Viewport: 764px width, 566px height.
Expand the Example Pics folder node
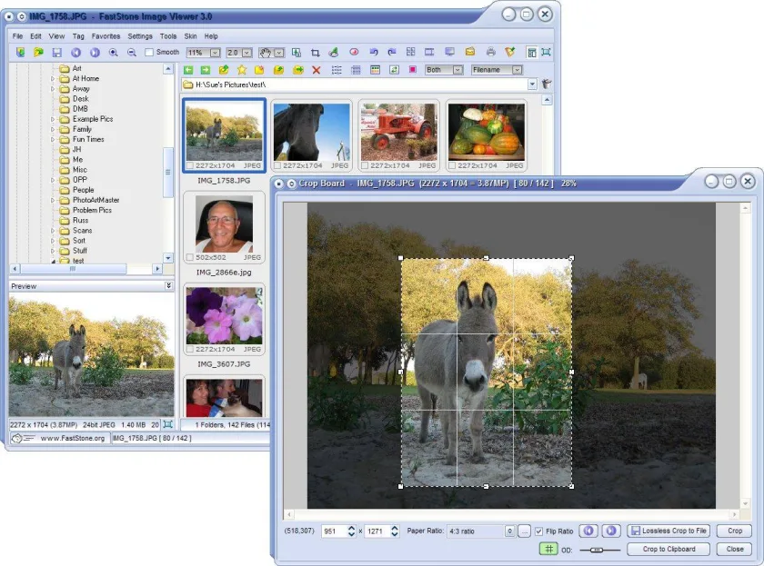[x=53, y=119]
